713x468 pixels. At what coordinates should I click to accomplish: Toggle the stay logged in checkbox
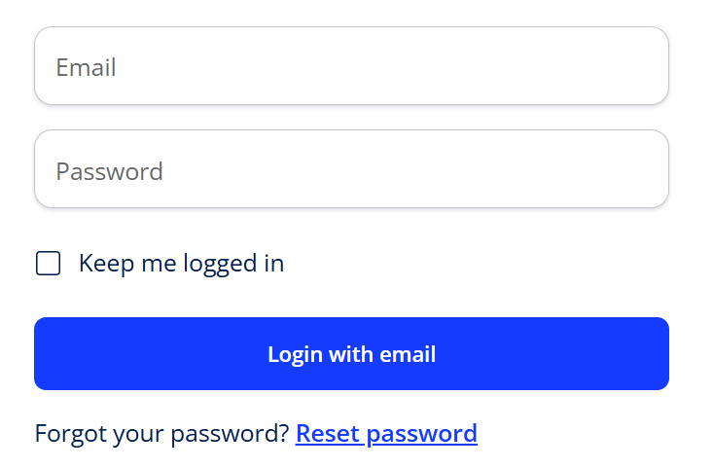click(x=49, y=263)
